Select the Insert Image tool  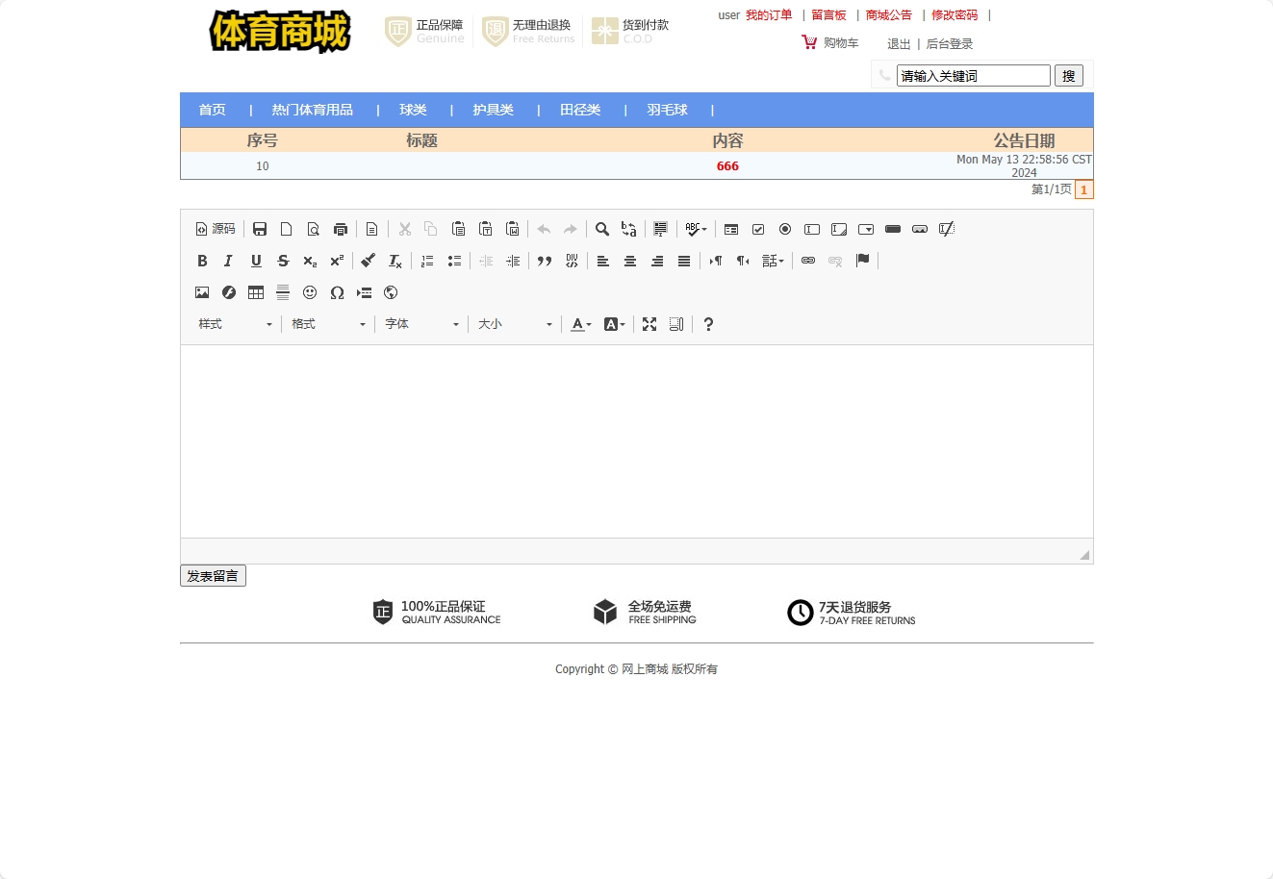pos(202,292)
